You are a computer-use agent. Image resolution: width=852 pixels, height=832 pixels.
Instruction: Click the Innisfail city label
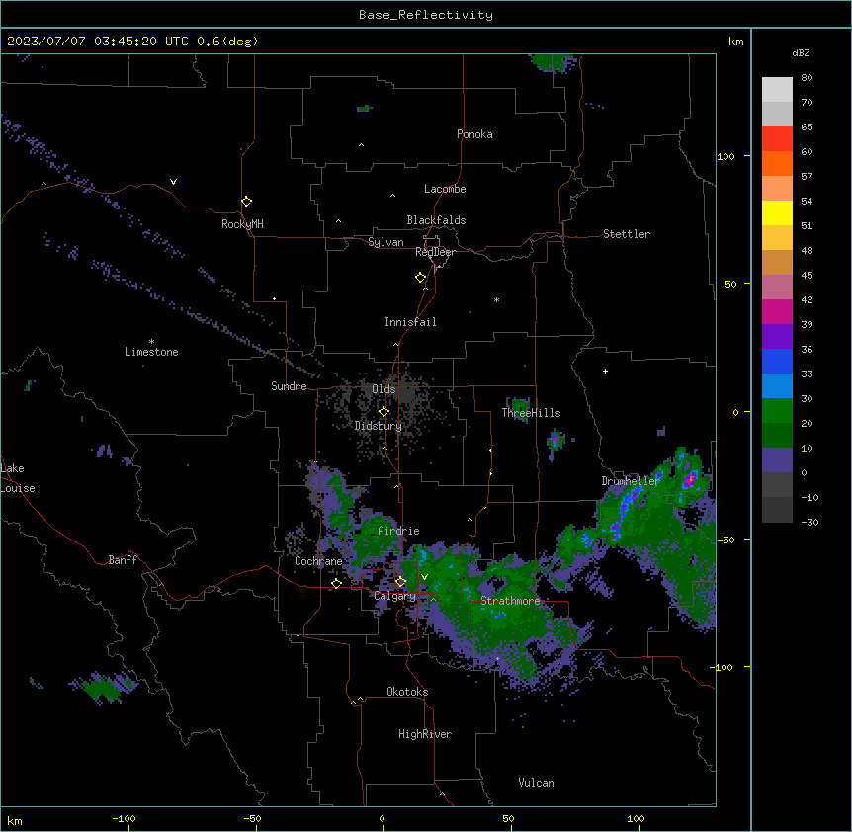[410, 322]
